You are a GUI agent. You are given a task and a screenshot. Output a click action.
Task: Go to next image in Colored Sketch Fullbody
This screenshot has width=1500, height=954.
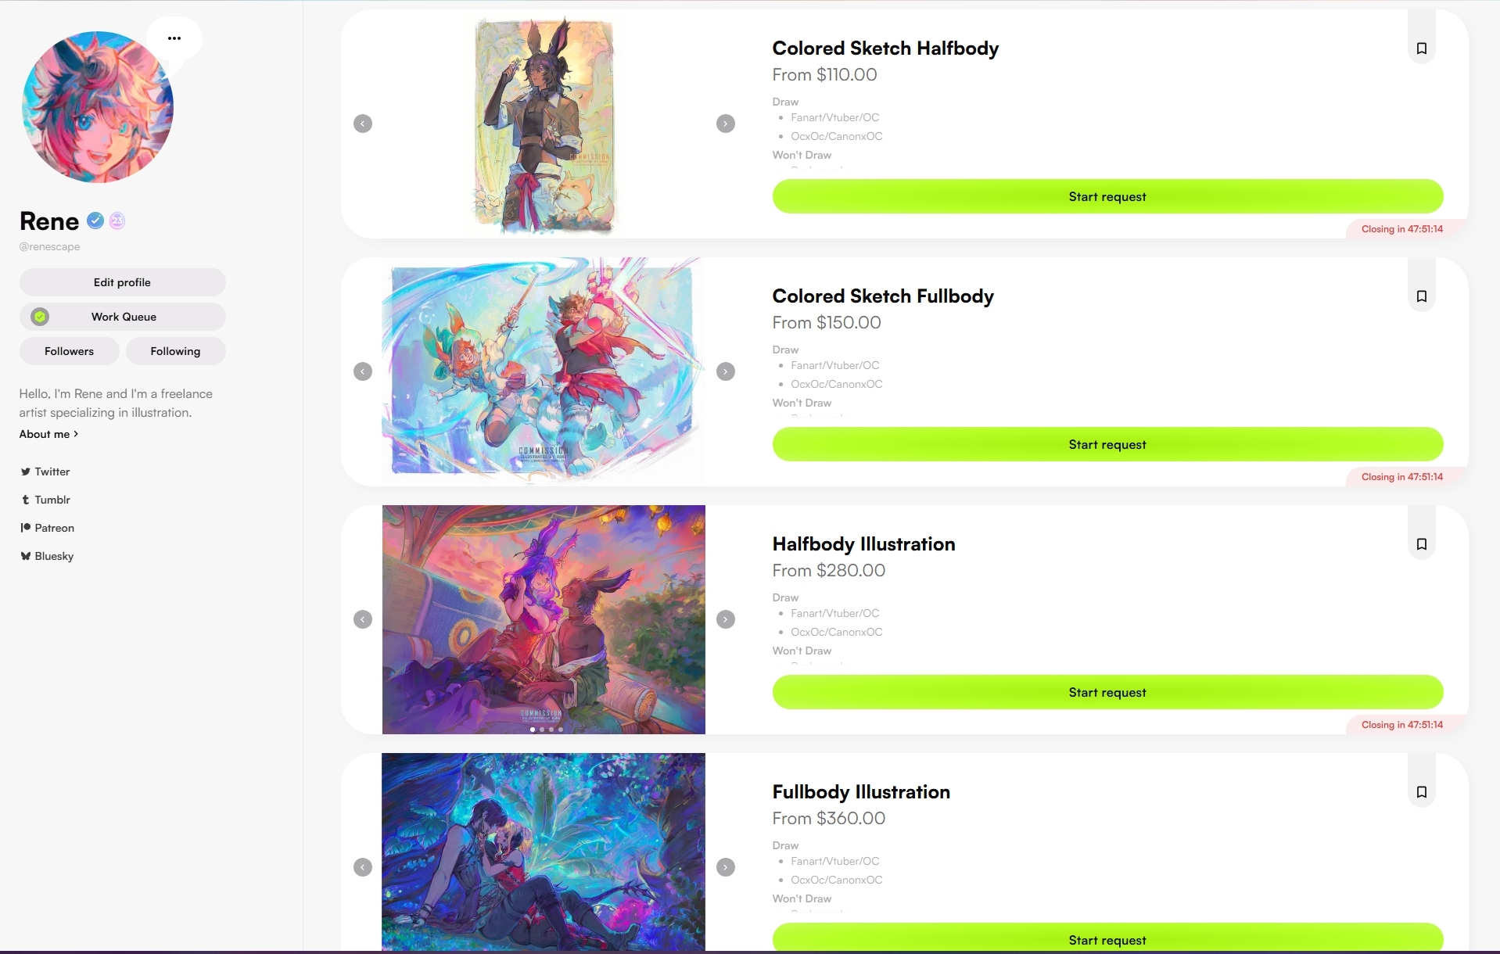point(726,371)
